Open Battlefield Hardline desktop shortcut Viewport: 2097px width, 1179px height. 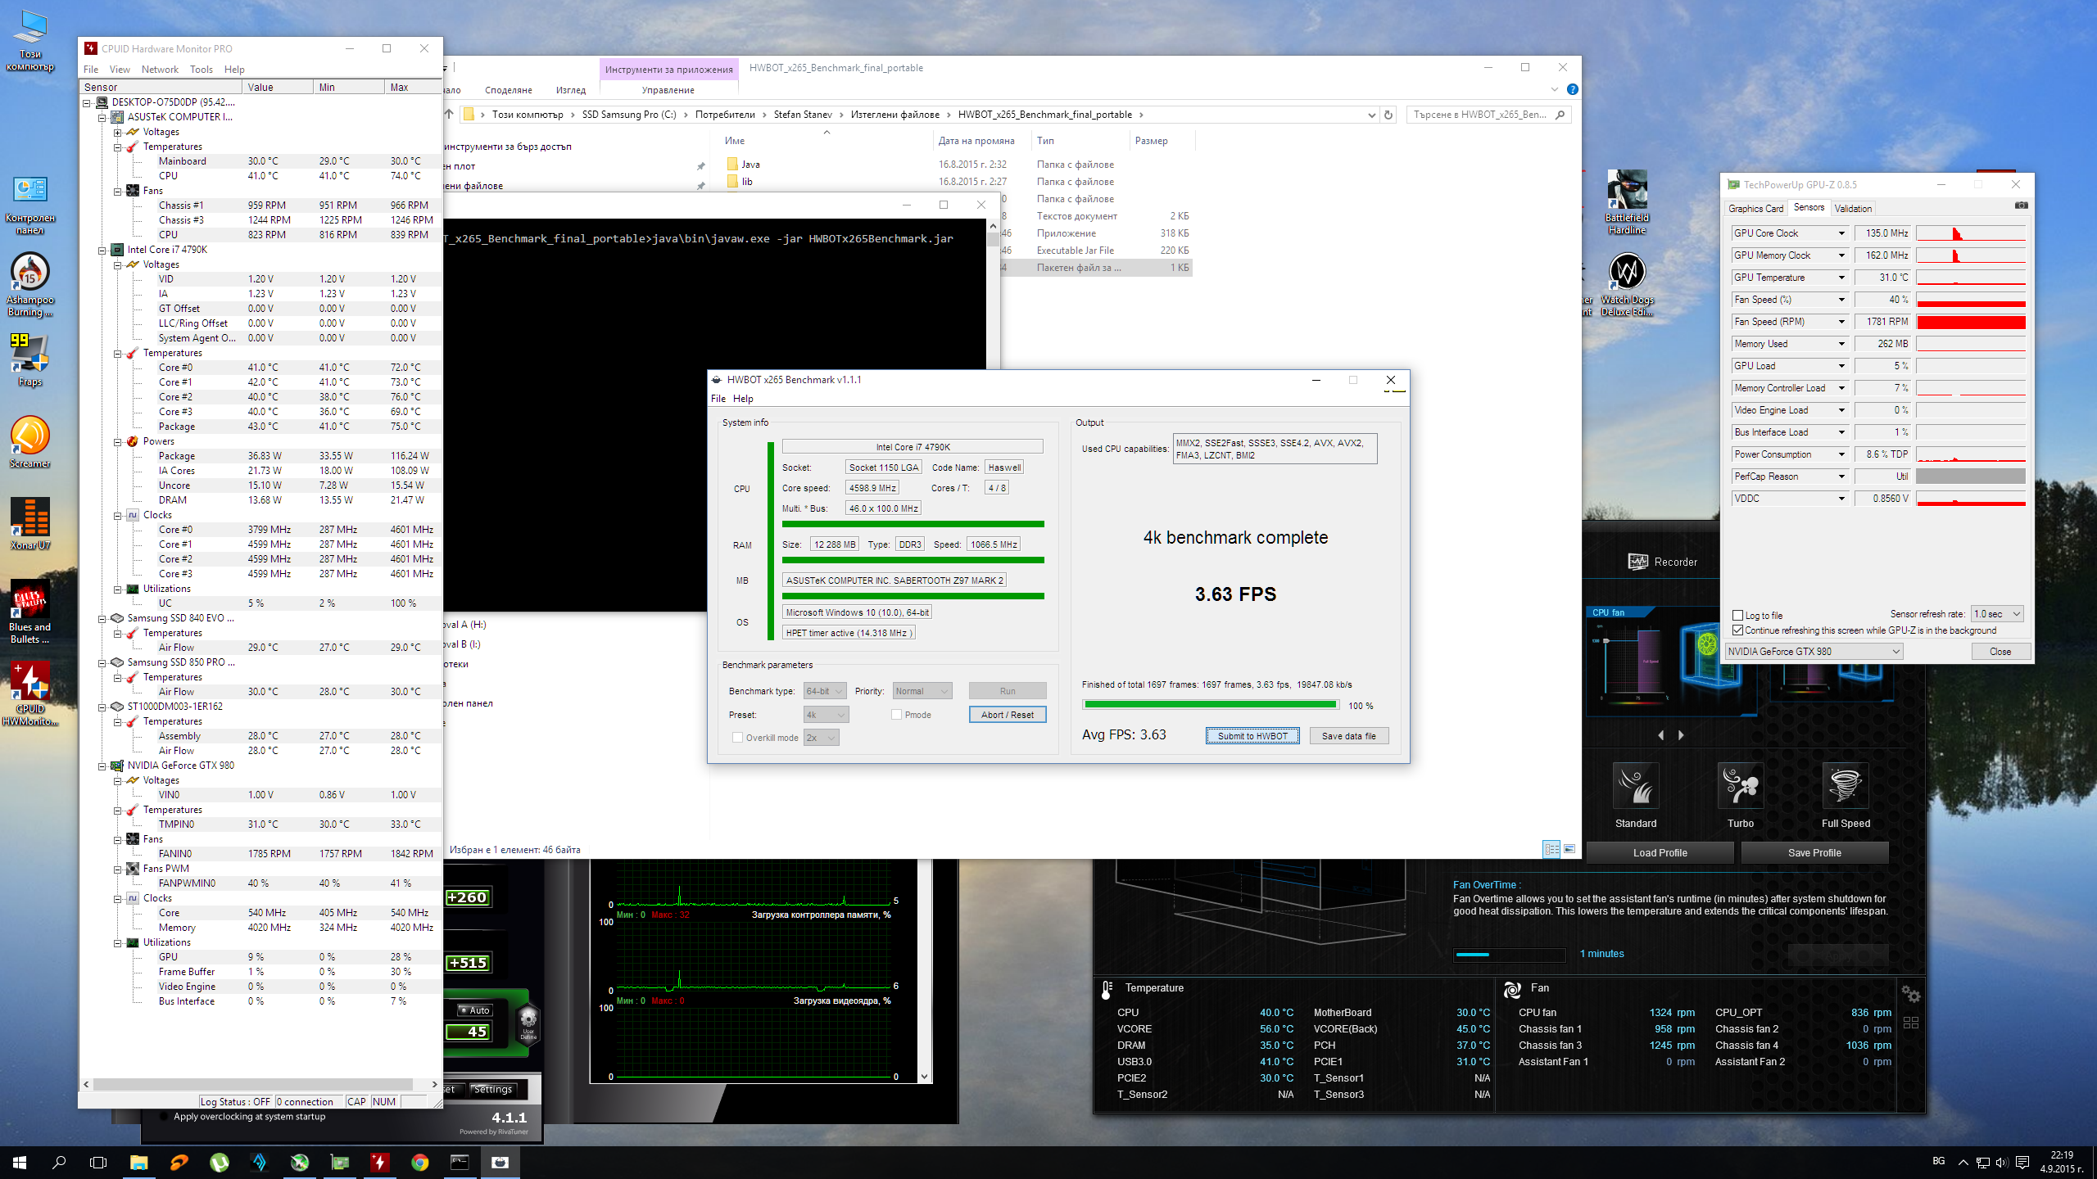[1627, 202]
